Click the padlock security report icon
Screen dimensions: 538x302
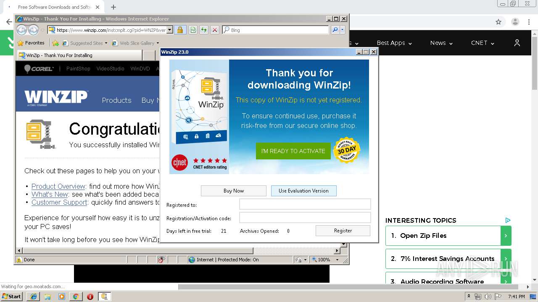[x=180, y=30]
